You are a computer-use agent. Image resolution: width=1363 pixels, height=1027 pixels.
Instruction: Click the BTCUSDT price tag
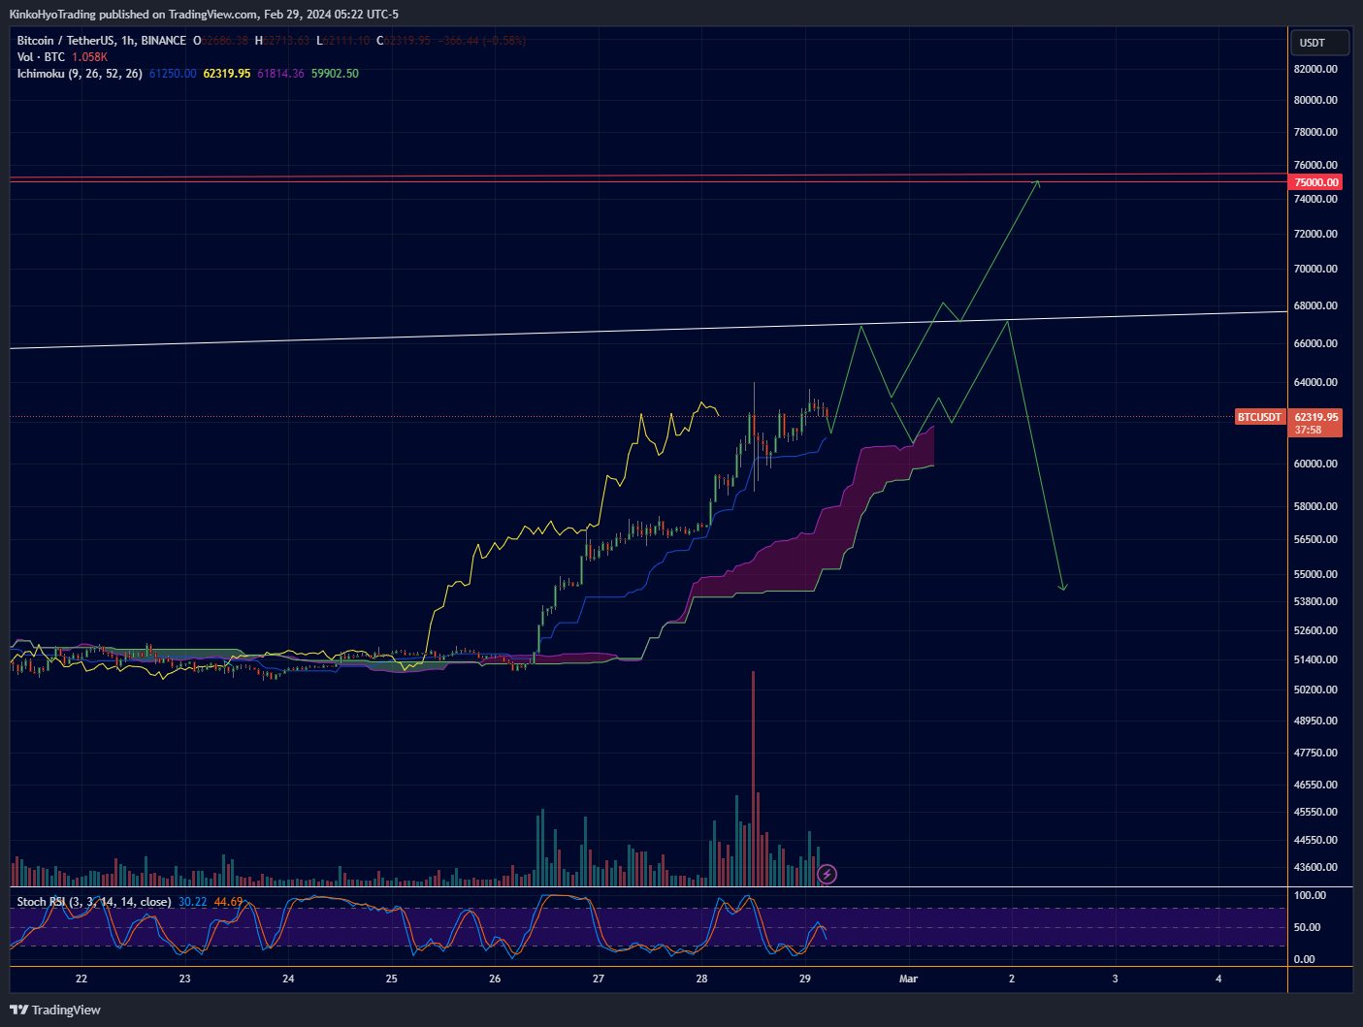(x=1259, y=417)
